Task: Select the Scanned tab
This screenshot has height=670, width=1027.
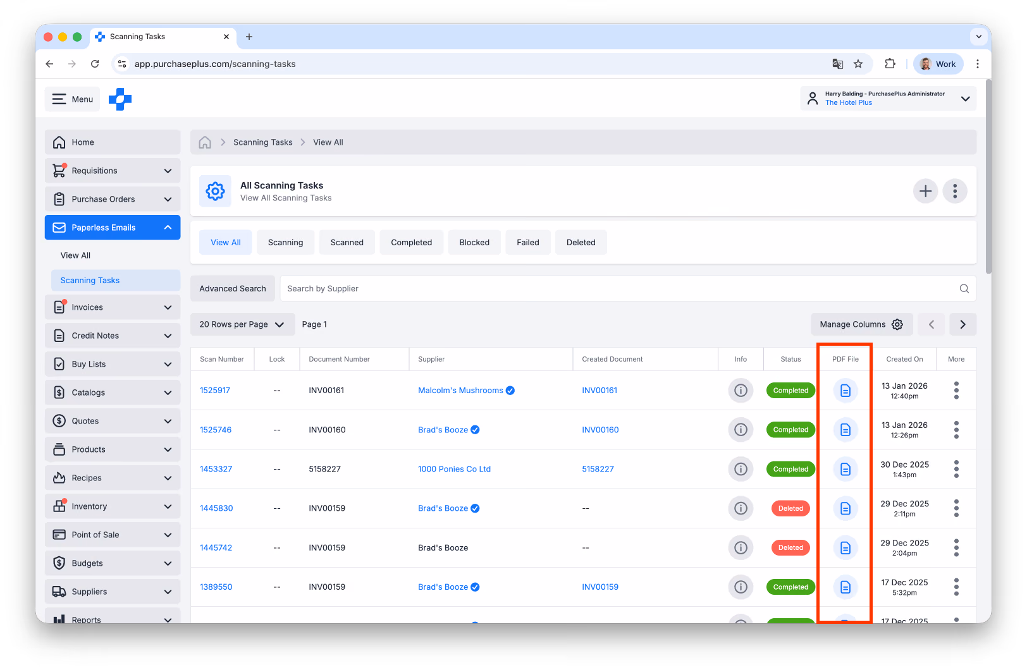Action: coord(347,242)
